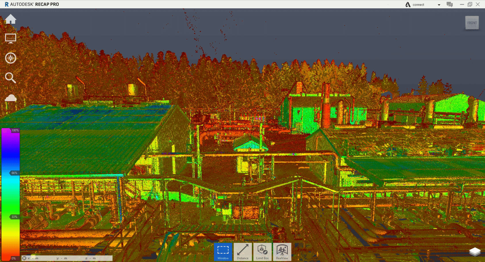
Task: Open the feedback chat bubbles icon
Action: [x=450, y=4]
